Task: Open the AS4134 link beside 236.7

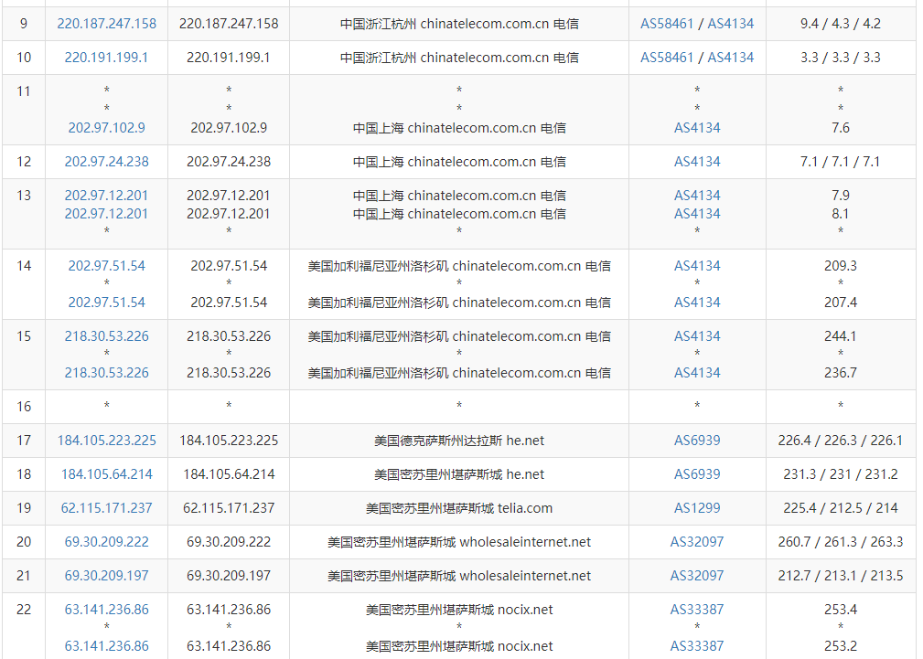Action: pyautogui.click(x=697, y=373)
